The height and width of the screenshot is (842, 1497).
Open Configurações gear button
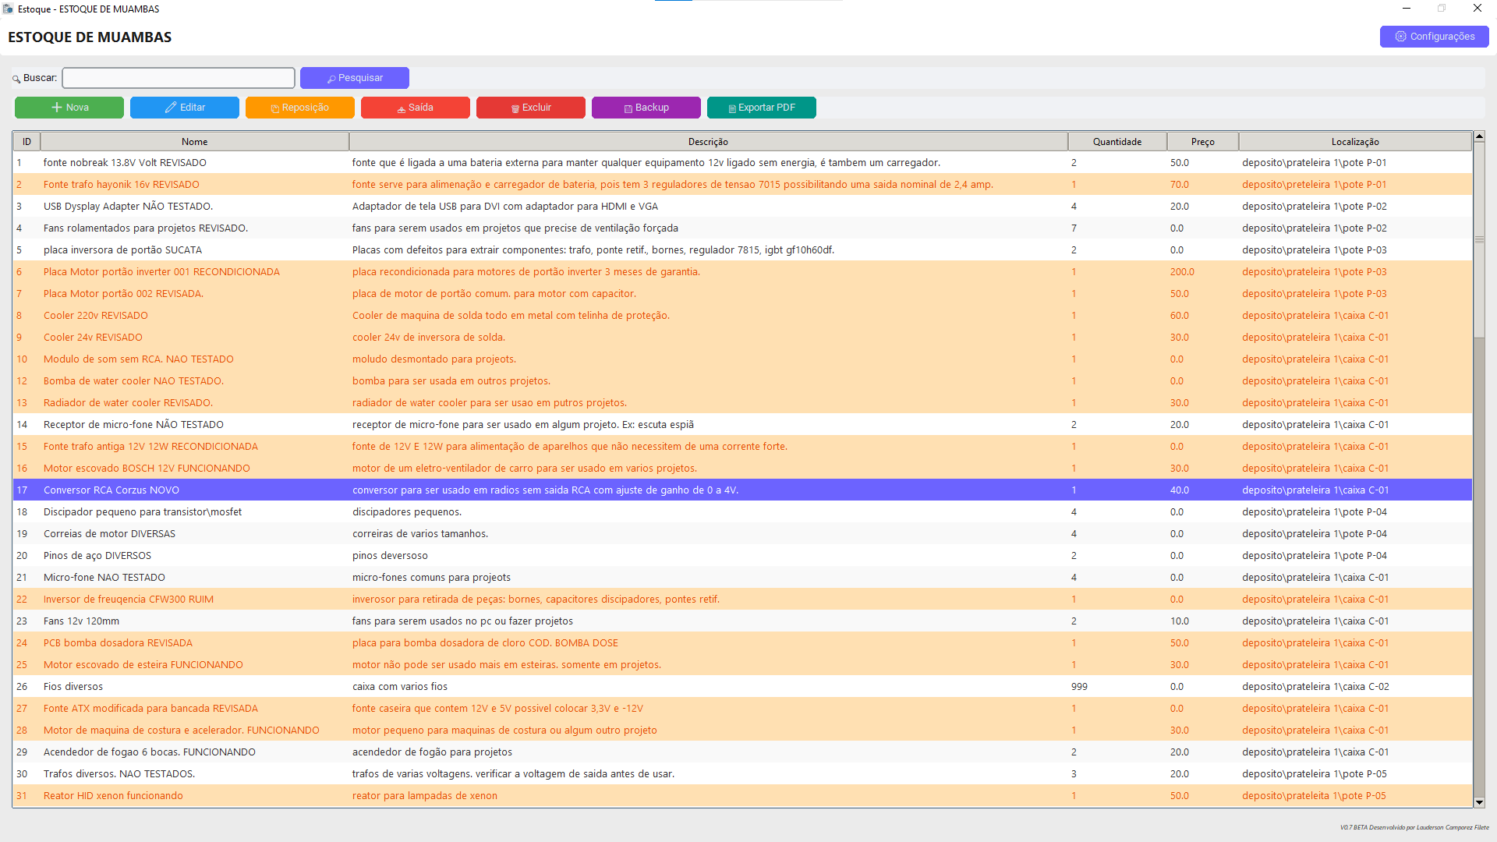(x=1434, y=37)
